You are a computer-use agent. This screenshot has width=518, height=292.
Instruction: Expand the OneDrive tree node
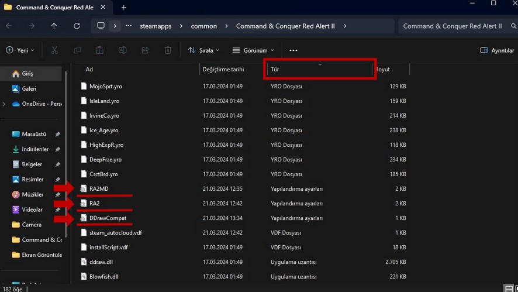click(x=4, y=104)
